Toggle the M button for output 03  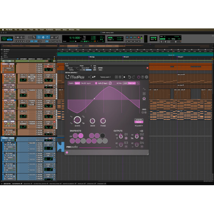(x=126, y=147)
